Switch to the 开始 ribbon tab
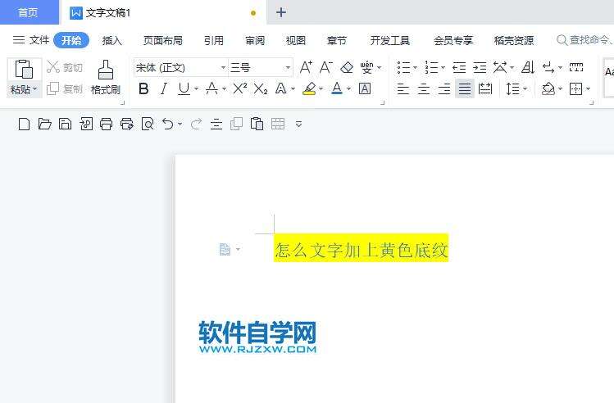Screen dimensions: 614x403 71,40
